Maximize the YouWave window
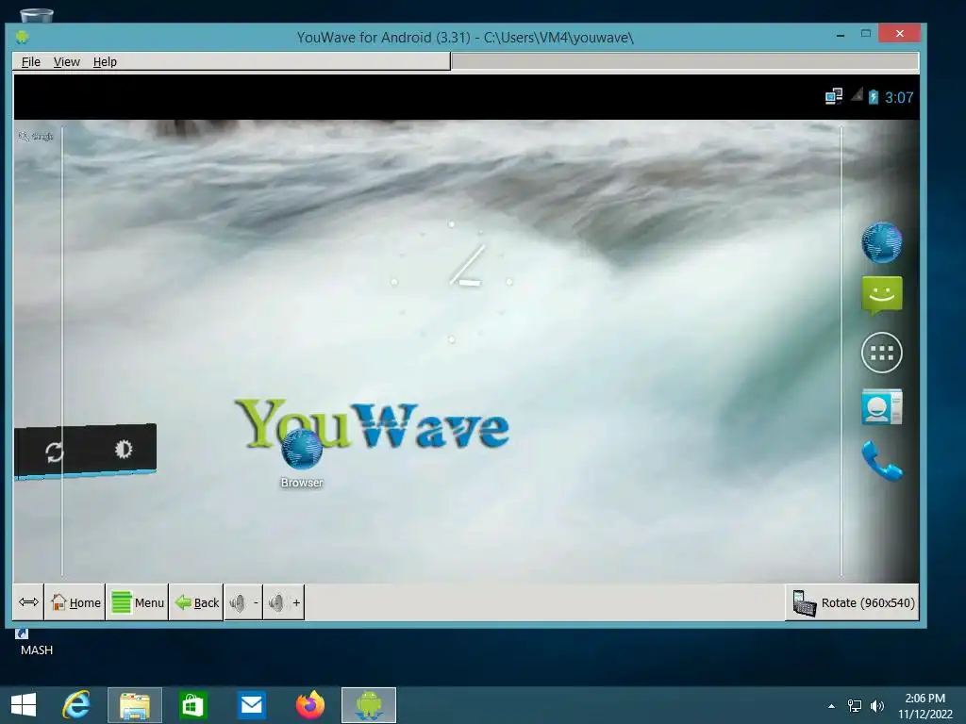966x724 pixels. pos(866,34)
